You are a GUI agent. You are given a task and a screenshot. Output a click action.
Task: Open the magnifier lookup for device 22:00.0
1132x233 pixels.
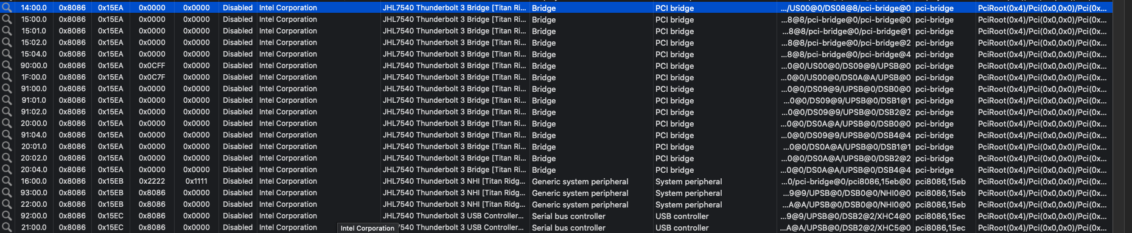(7, 204)
